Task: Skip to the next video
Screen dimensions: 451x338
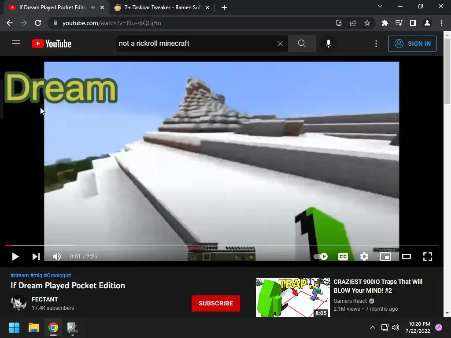Action: pyautogui.click(x=36, y=257)
